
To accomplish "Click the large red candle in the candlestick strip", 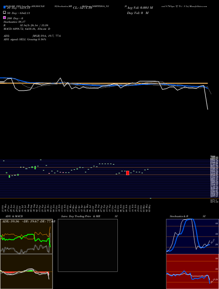I will [127, 173].
